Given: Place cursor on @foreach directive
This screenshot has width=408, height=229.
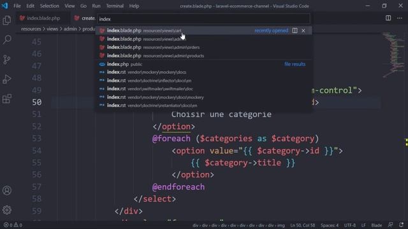Looking at the screenshot, I should click(171, 139).
